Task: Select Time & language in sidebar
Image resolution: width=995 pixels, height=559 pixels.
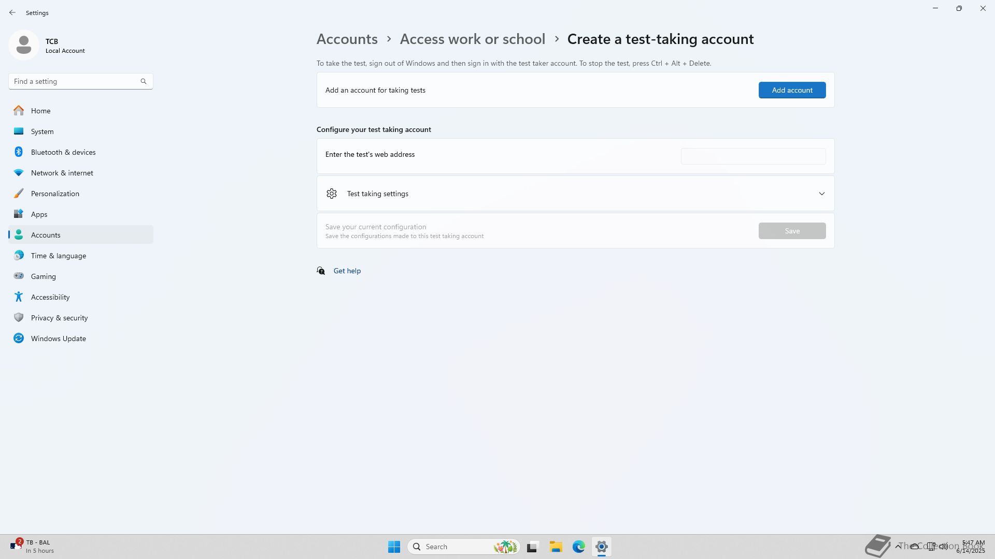Action: [59, 256]
